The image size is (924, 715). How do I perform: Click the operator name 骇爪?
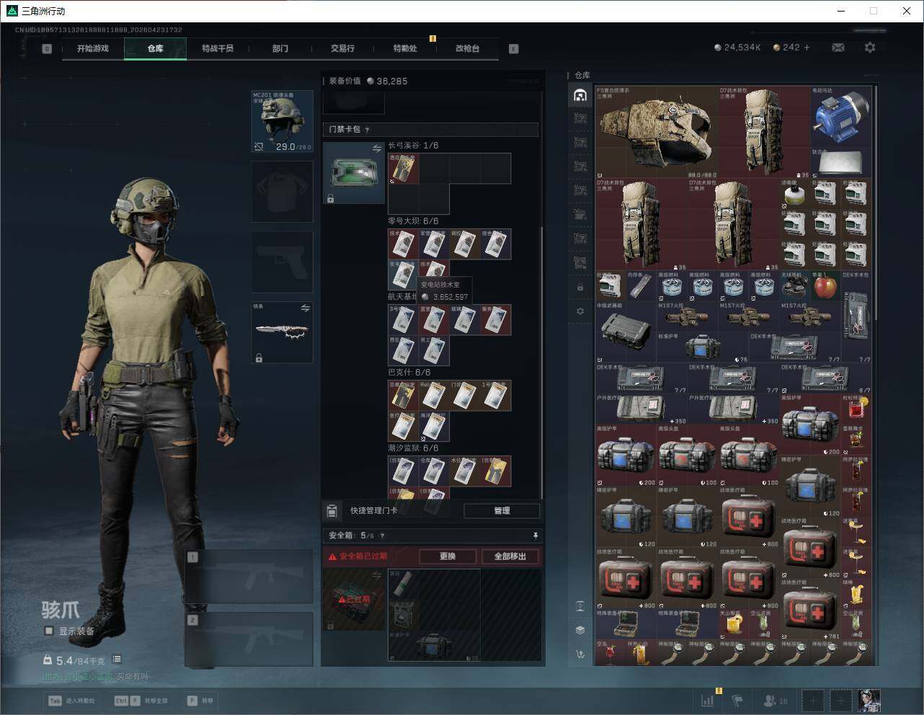61,610
